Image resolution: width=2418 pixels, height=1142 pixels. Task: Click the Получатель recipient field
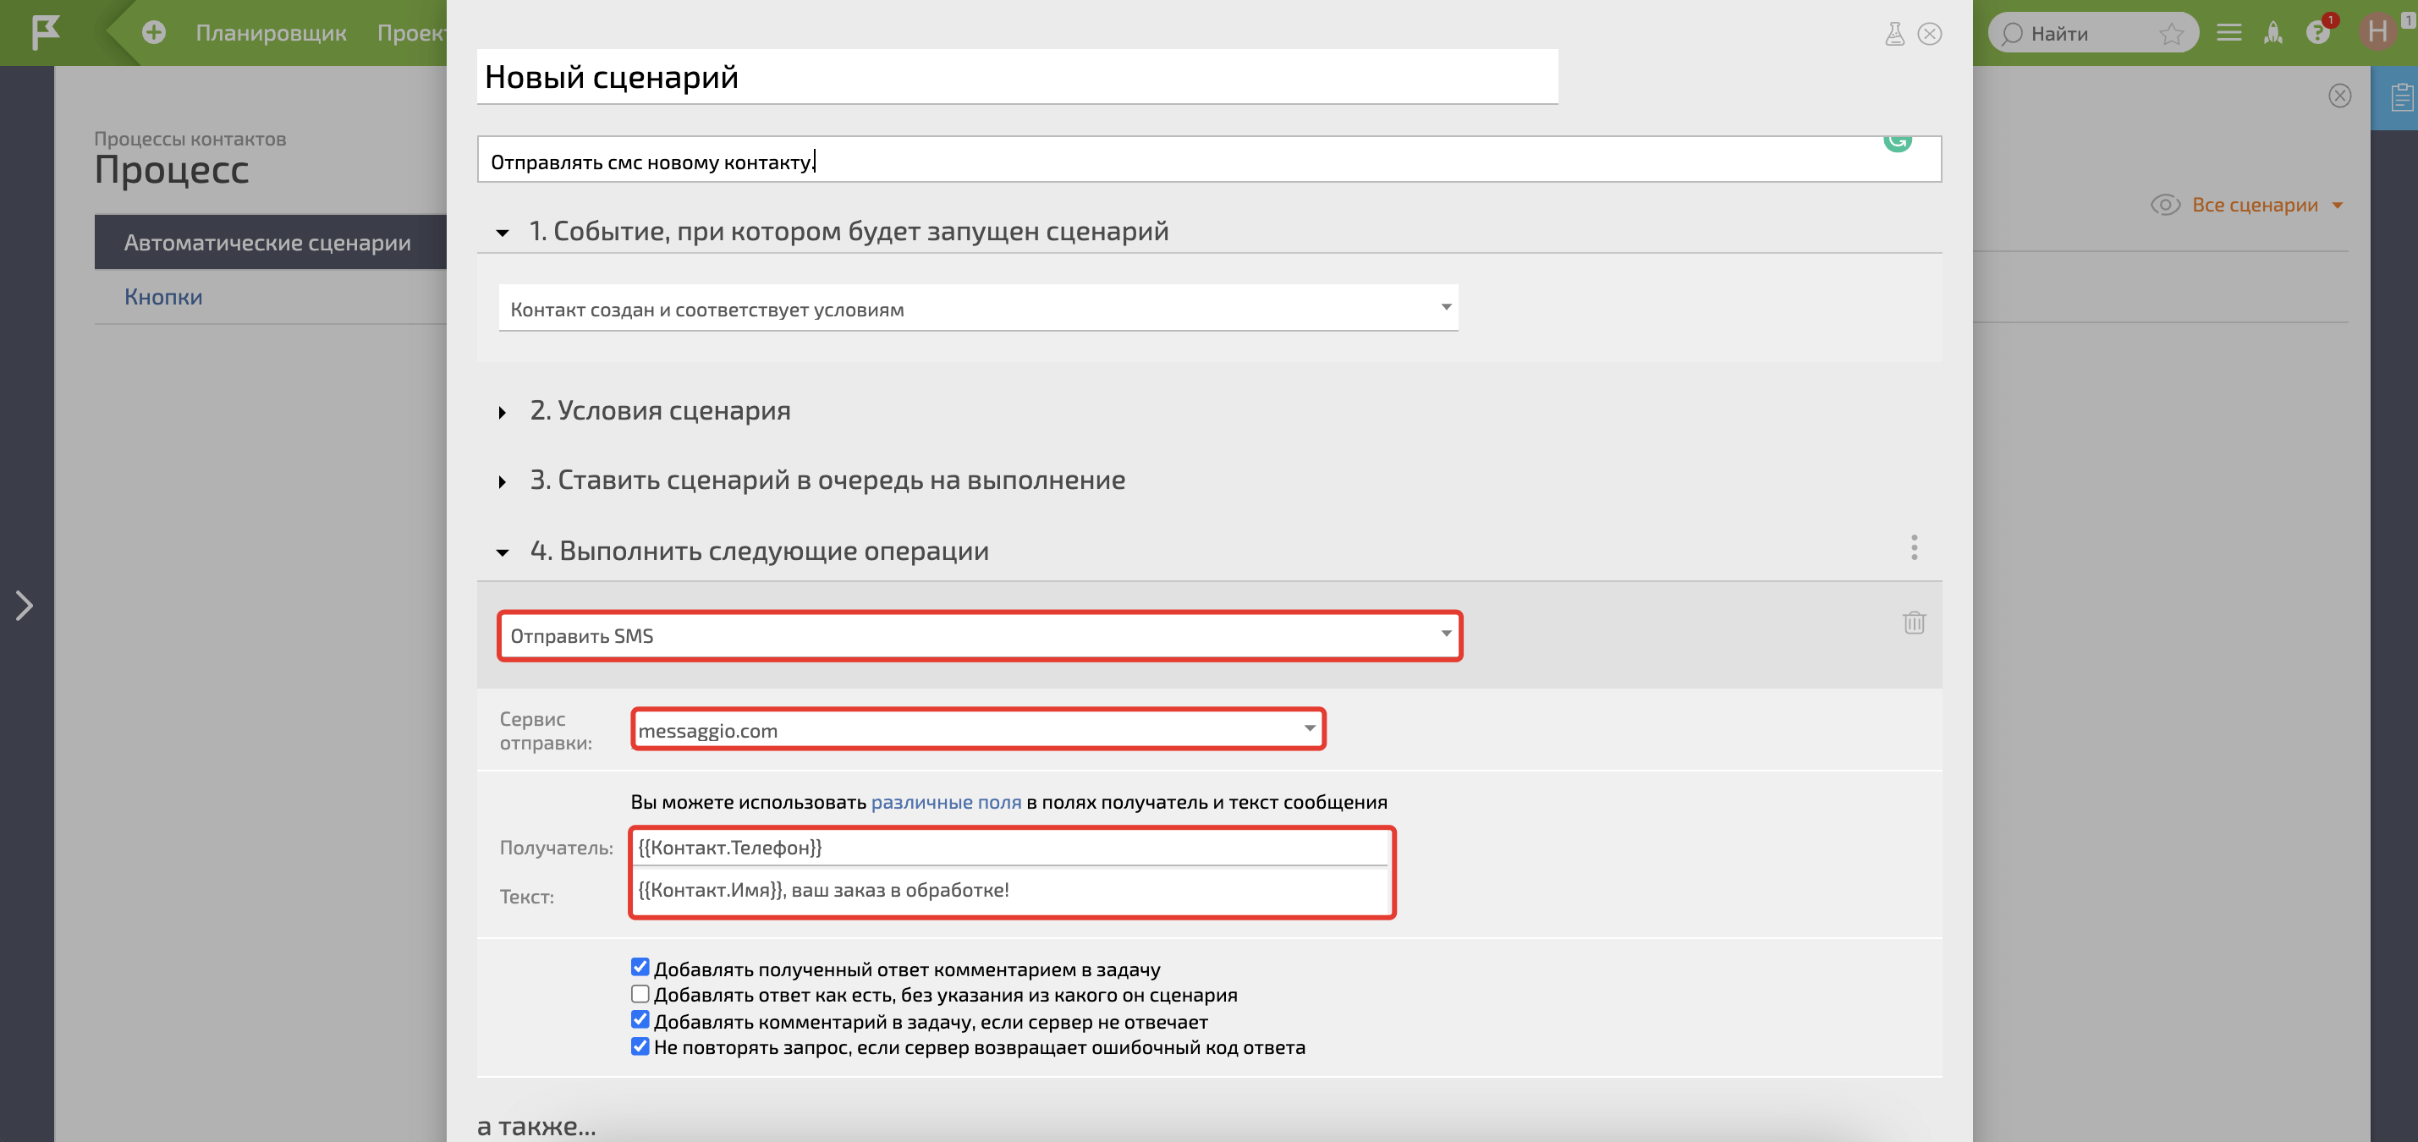(x=1011, y=848)
